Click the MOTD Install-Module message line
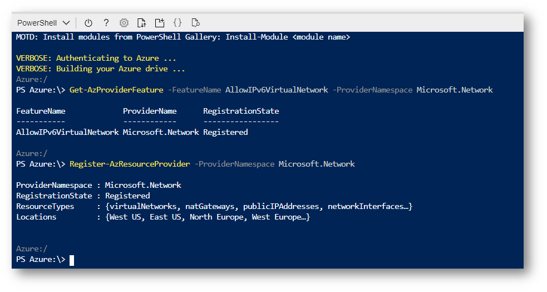The height and width of the screenshot is (292, 547). coord(183,37)
